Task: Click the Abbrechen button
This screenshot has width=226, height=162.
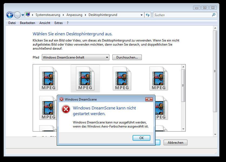Action: 176,142
